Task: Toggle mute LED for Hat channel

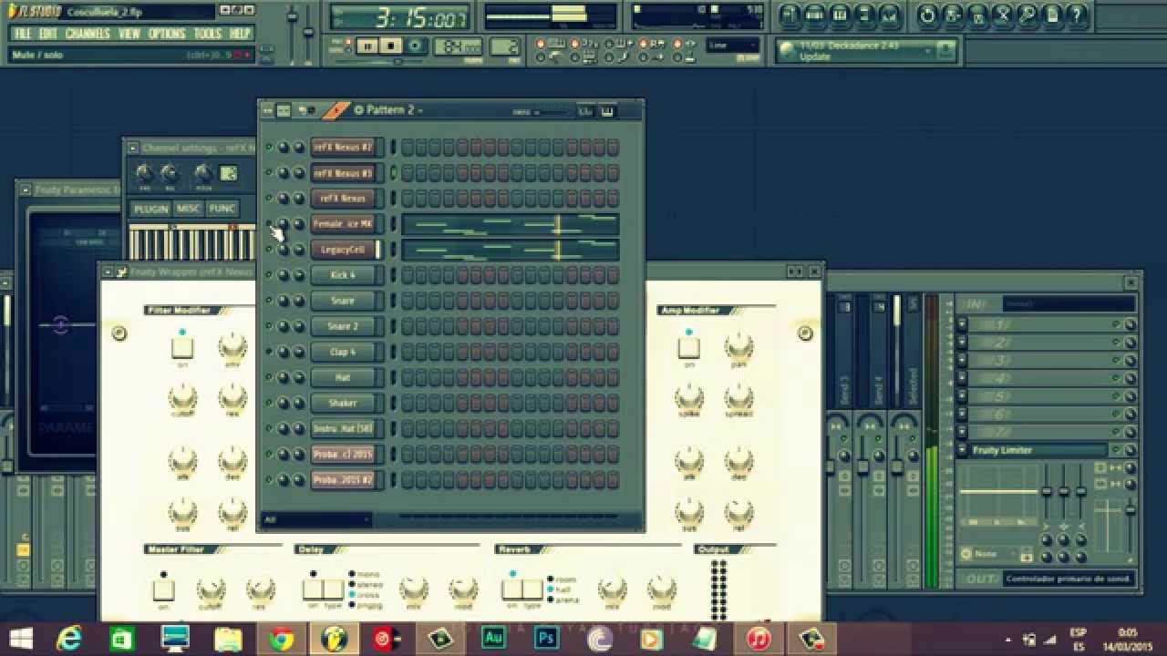Action: (x=269, y=376)
